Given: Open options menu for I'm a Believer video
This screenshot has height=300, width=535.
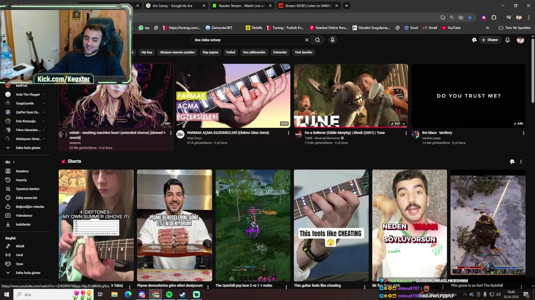Looking at the screenshot, I should (406, 133).
